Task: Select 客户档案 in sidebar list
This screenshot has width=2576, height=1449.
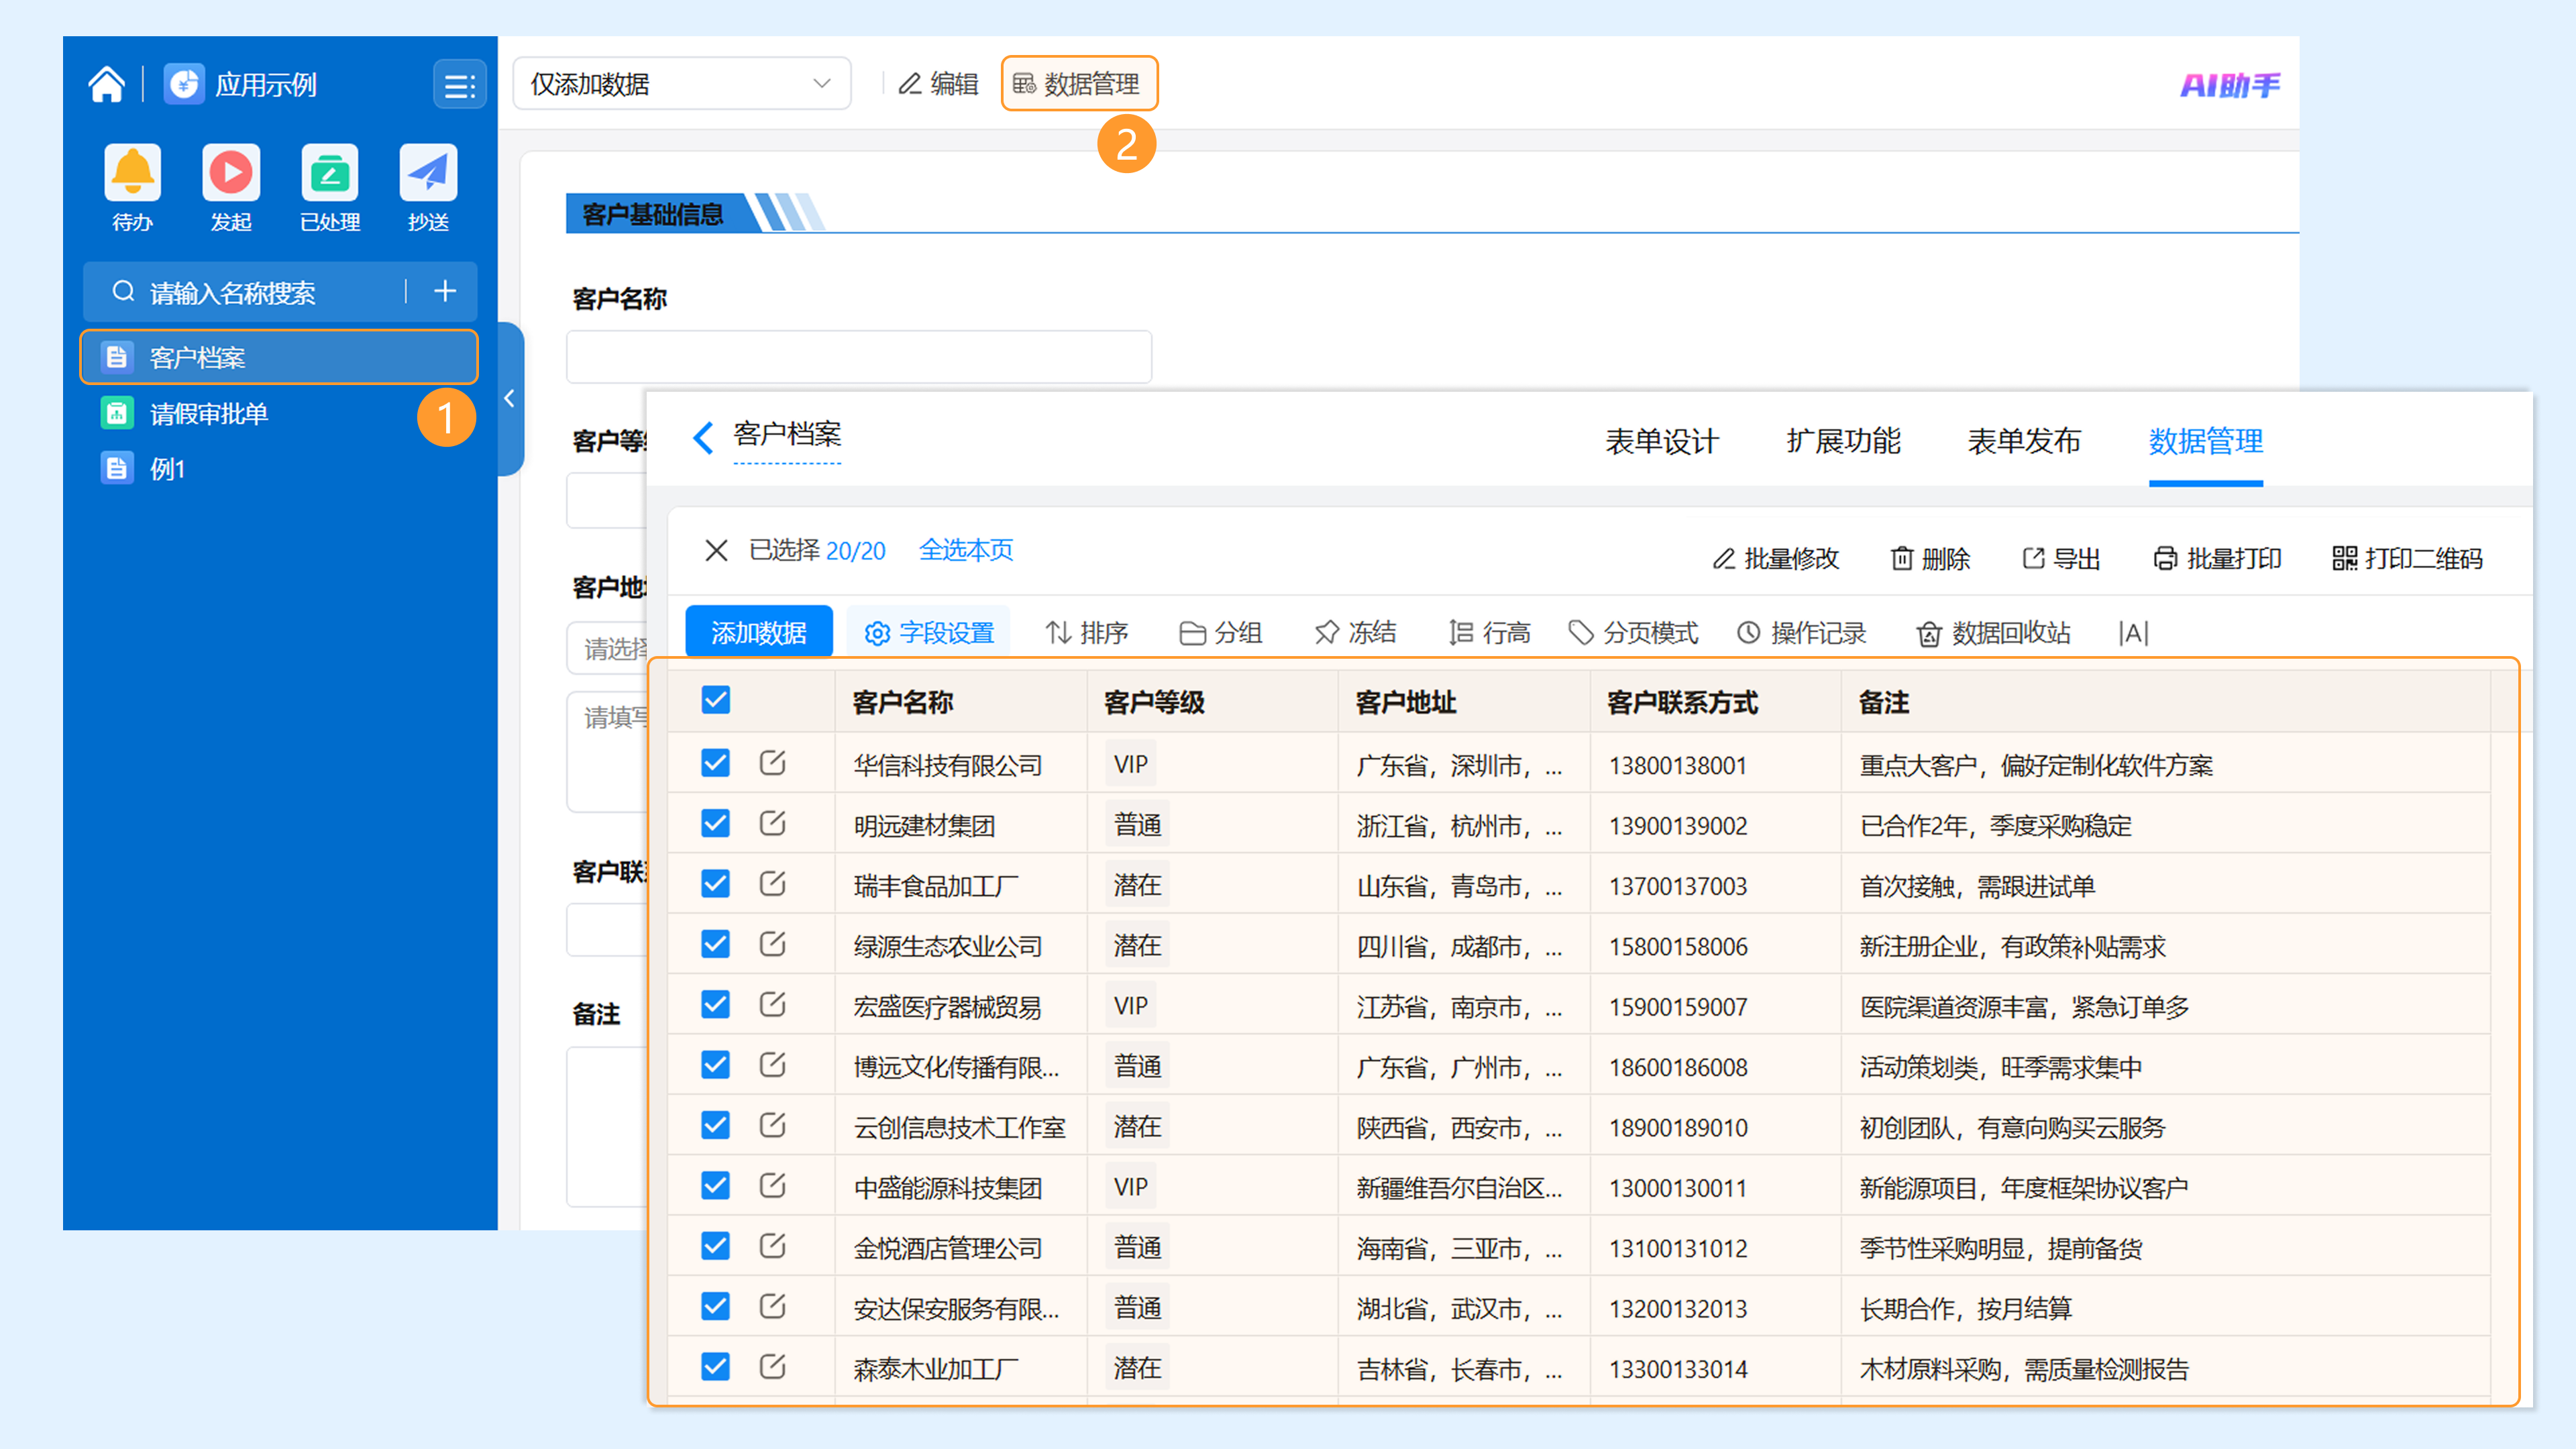Action: coord(279,357)
